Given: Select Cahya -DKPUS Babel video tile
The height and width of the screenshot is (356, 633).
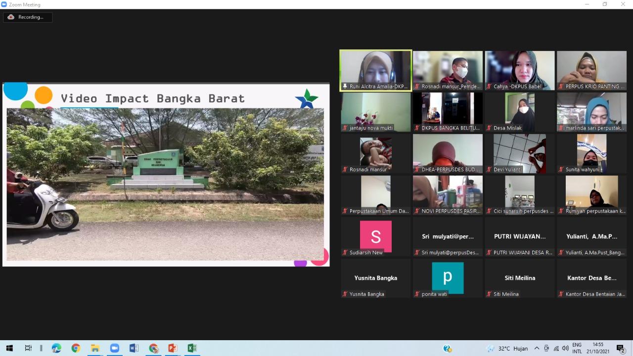Looking at the screenshot, I should [520, 71].
